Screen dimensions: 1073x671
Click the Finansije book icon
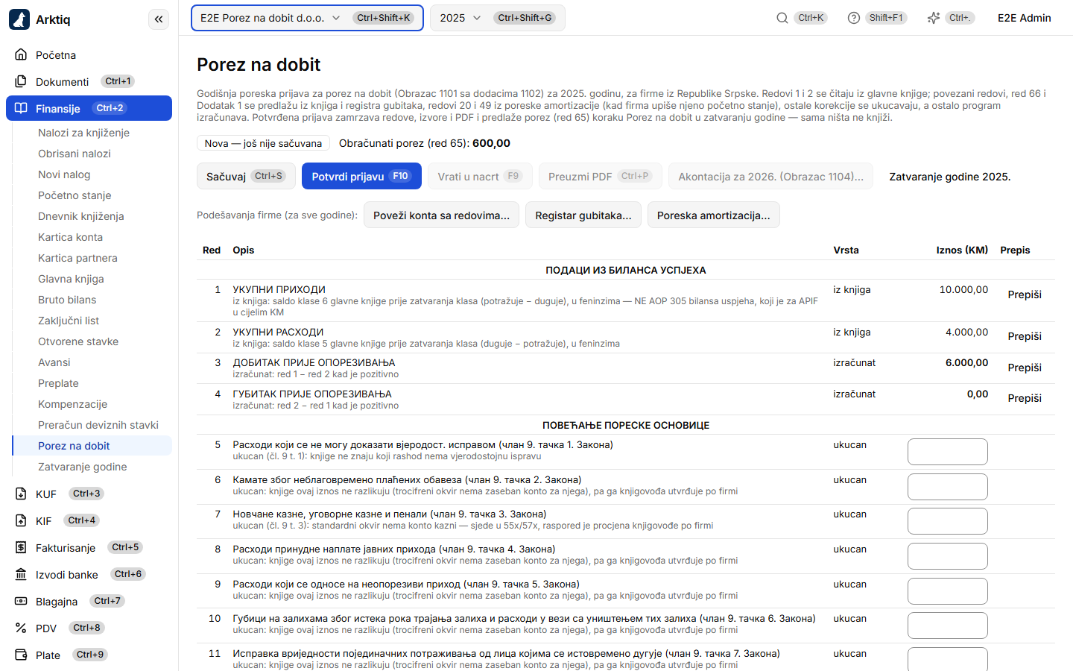(21, 109)
